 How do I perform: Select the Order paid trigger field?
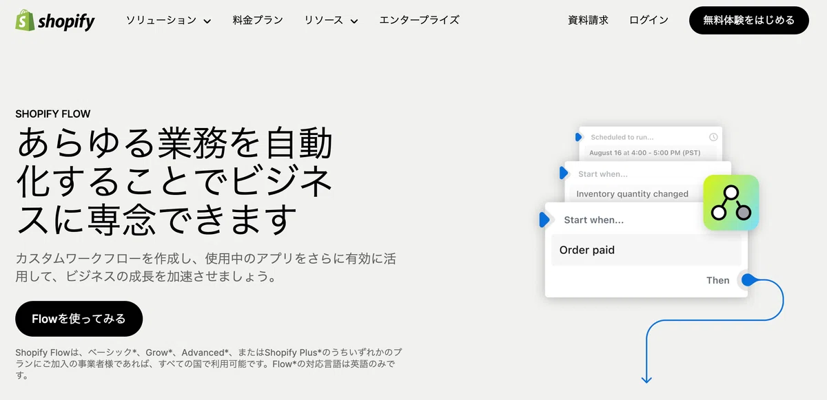pos(646,251)
